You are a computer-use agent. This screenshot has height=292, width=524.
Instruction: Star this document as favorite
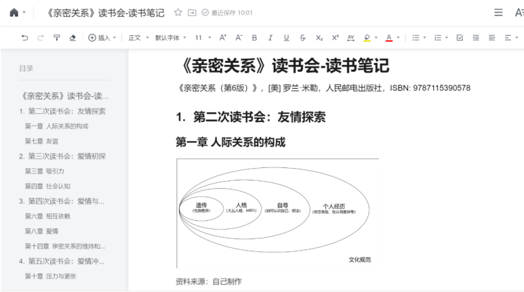click(x=178, y=13)
